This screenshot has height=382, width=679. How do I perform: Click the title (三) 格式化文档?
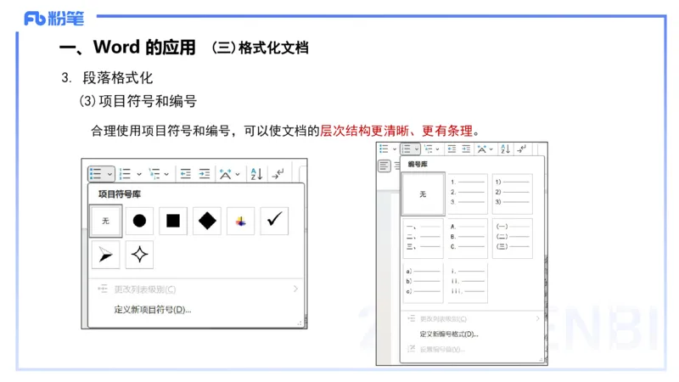click(x=260, y=48)
